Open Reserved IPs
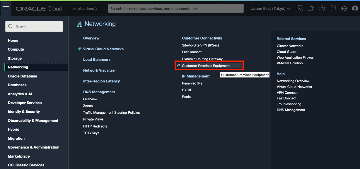Screen dimensions: 360x169 pyautogui.click(x=192, y=83)
